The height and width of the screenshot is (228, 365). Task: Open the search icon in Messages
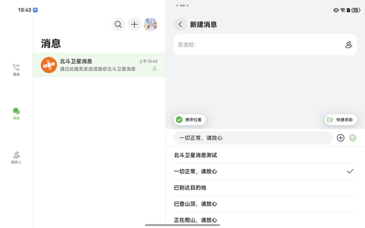pos(118,24)
